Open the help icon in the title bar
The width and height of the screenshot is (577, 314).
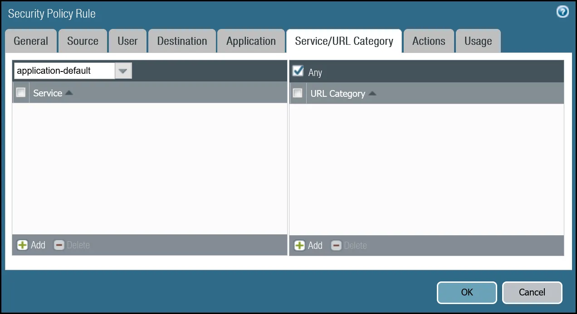coord(562,12)
